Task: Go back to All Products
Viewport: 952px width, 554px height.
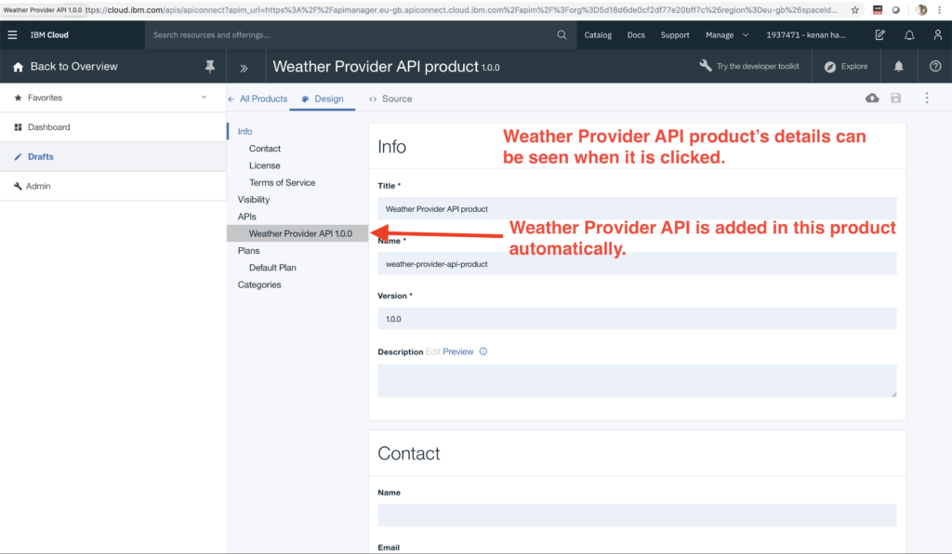Action: coord(258,99)
